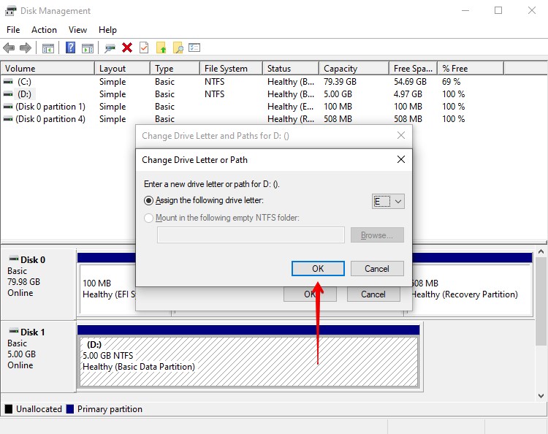Select 'Assign the following drive letter' radio
548x434 pixels.
tap(149, 200)
